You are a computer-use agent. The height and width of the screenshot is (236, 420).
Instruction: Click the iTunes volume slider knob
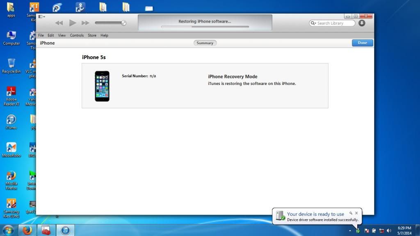coord(123,23)
